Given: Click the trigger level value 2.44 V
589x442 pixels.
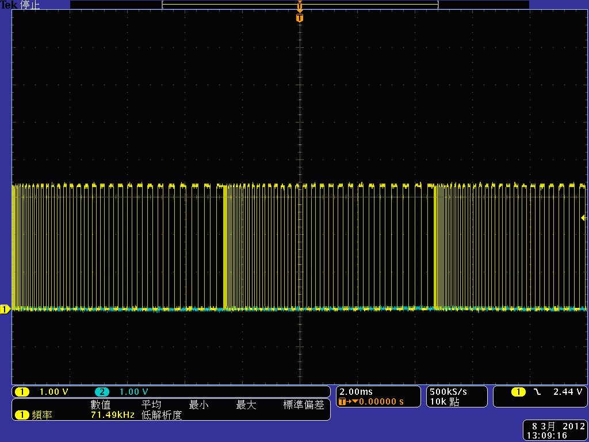Looking at the screenshot, I should pos(568,392).
